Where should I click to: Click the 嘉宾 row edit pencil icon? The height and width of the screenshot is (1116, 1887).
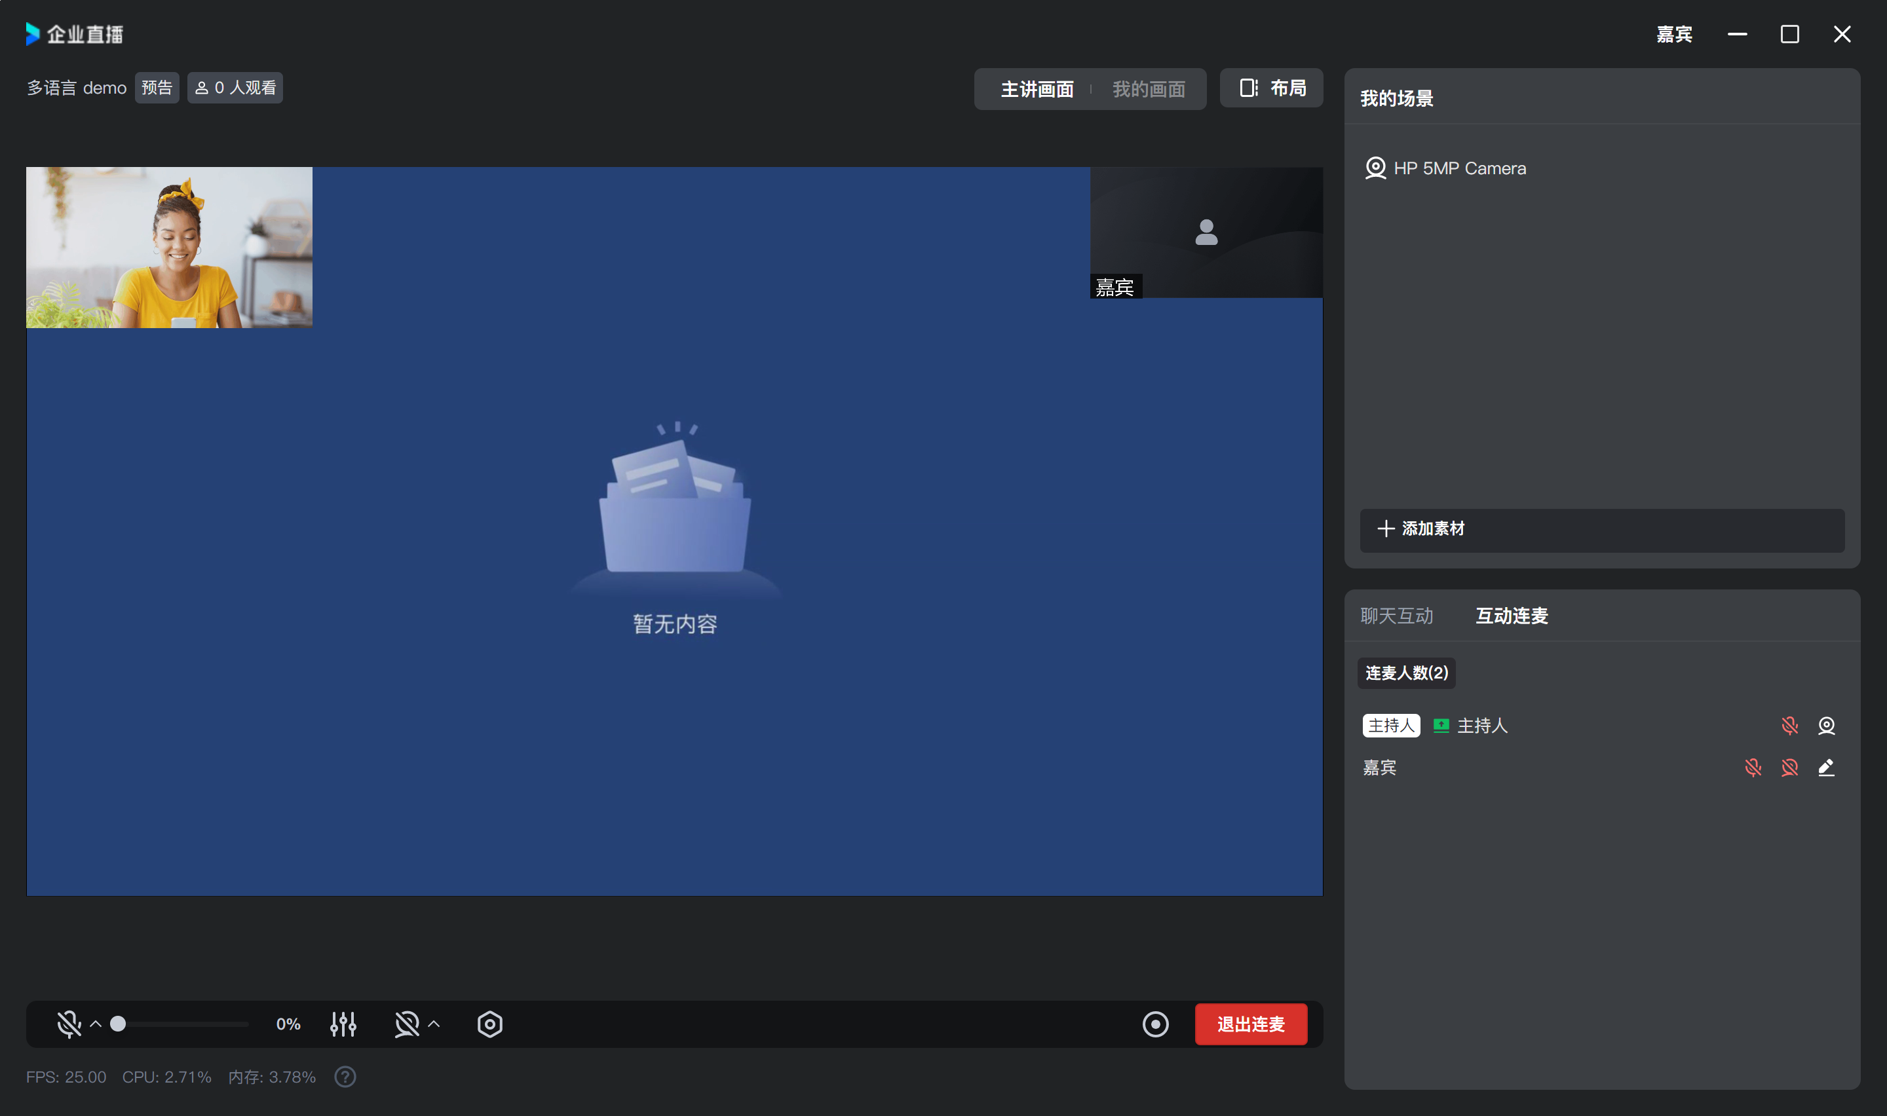[1826, 767]
